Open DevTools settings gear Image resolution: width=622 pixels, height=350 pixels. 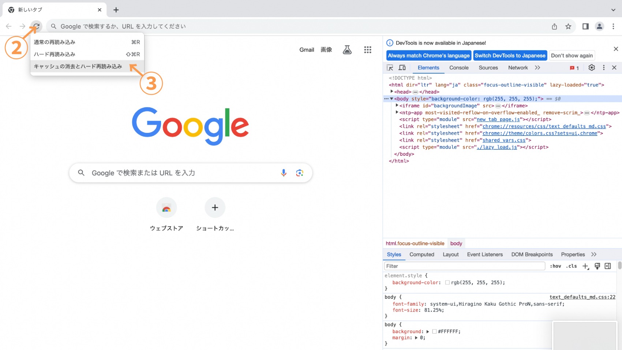592,68
